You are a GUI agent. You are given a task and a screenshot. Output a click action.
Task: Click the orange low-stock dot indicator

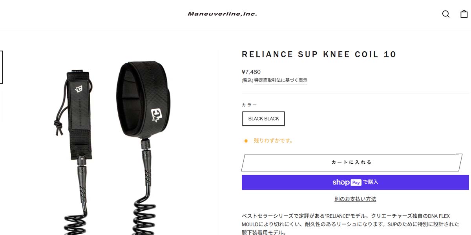click(246, 141)
